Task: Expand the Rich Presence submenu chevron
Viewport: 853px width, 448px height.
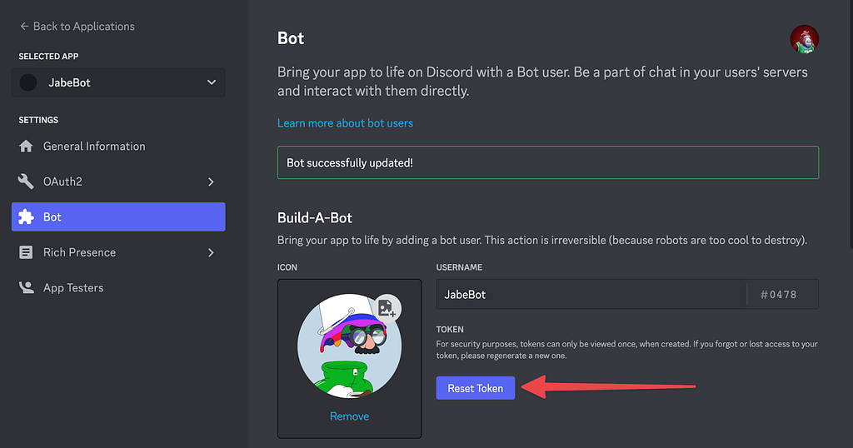Action: click(x=211, y=252)
